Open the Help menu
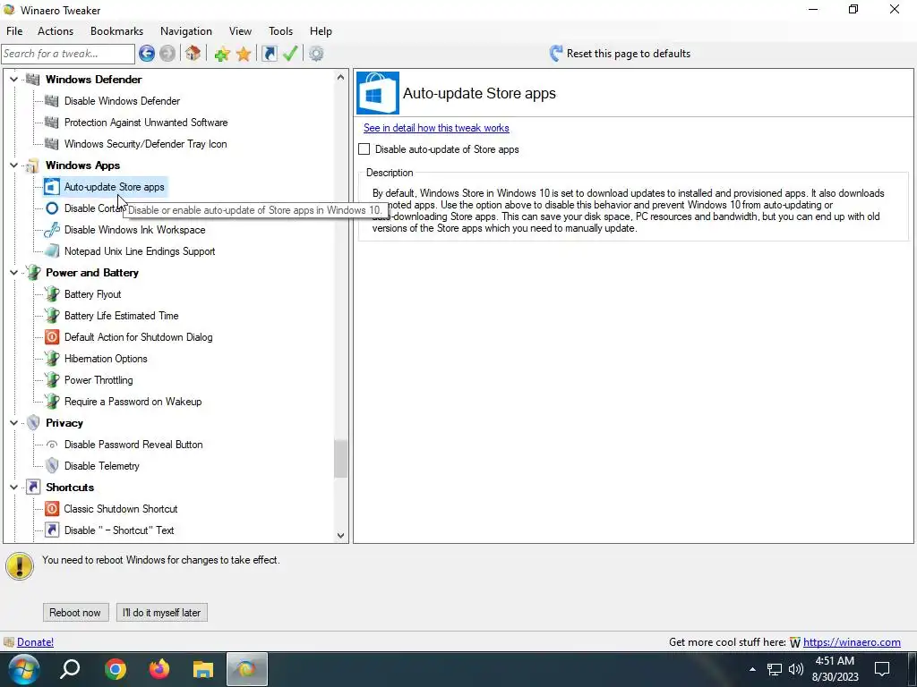 [x=321, y=31]
